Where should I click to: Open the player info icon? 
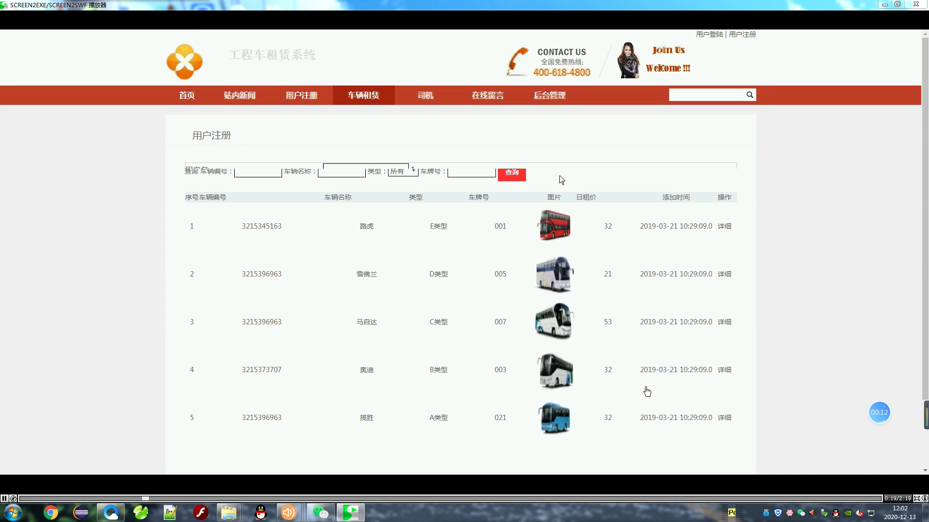[925, 498]
